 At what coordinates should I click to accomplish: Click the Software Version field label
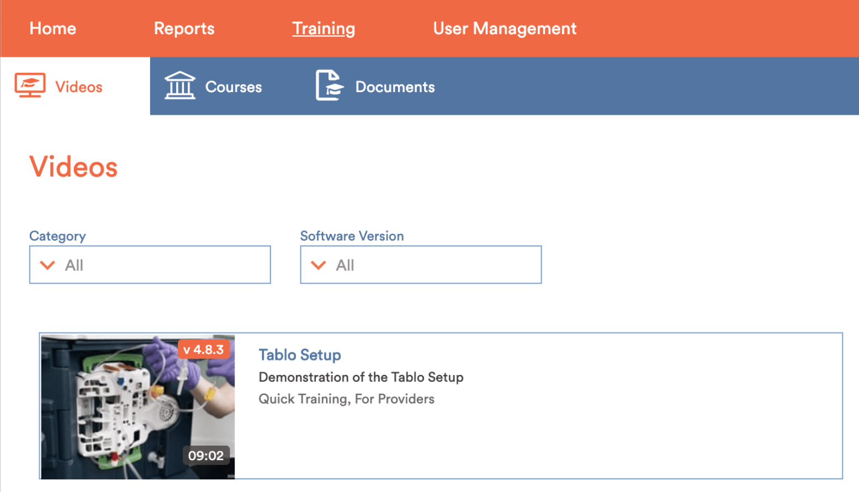click(352, 236)
